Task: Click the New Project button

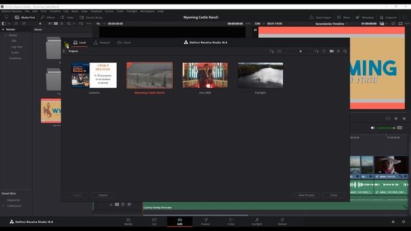Action: [x=306, y=195]
